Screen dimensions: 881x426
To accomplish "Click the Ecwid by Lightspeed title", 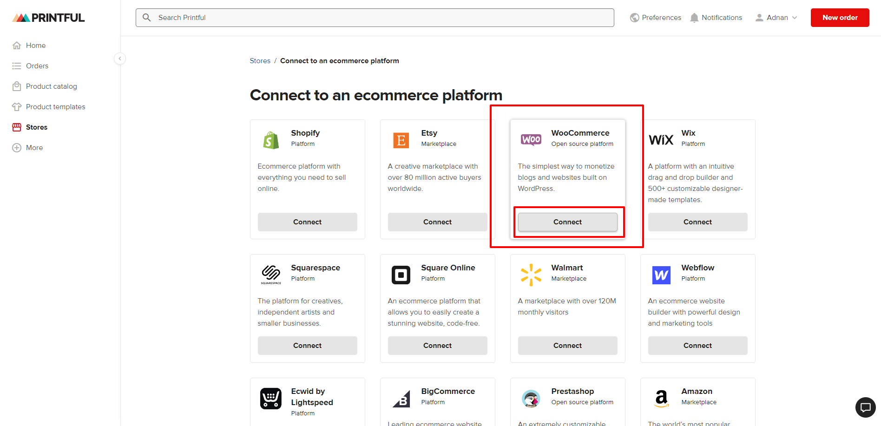I will tap(312, 397).
